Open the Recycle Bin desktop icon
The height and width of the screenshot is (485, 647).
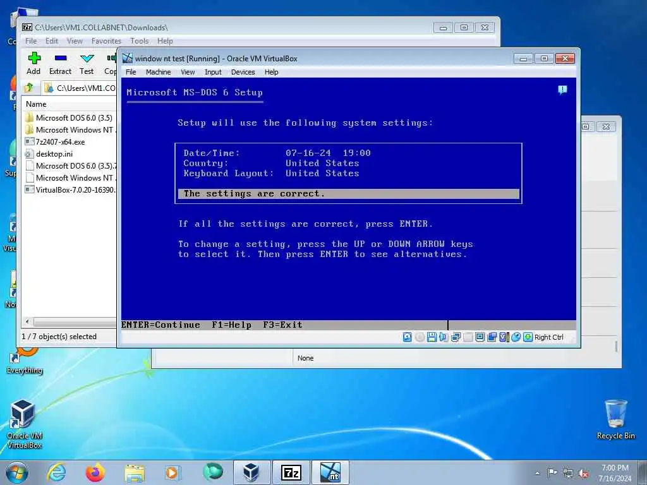click(x=615, y=419)
